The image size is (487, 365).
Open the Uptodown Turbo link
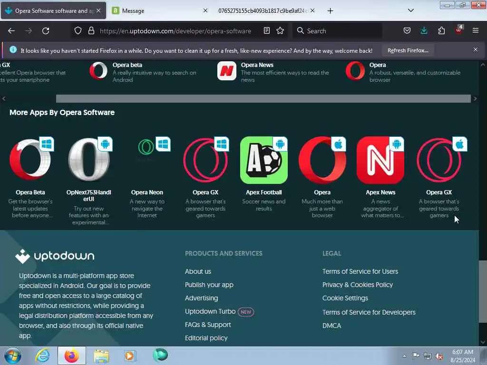[x=210, y=311]
